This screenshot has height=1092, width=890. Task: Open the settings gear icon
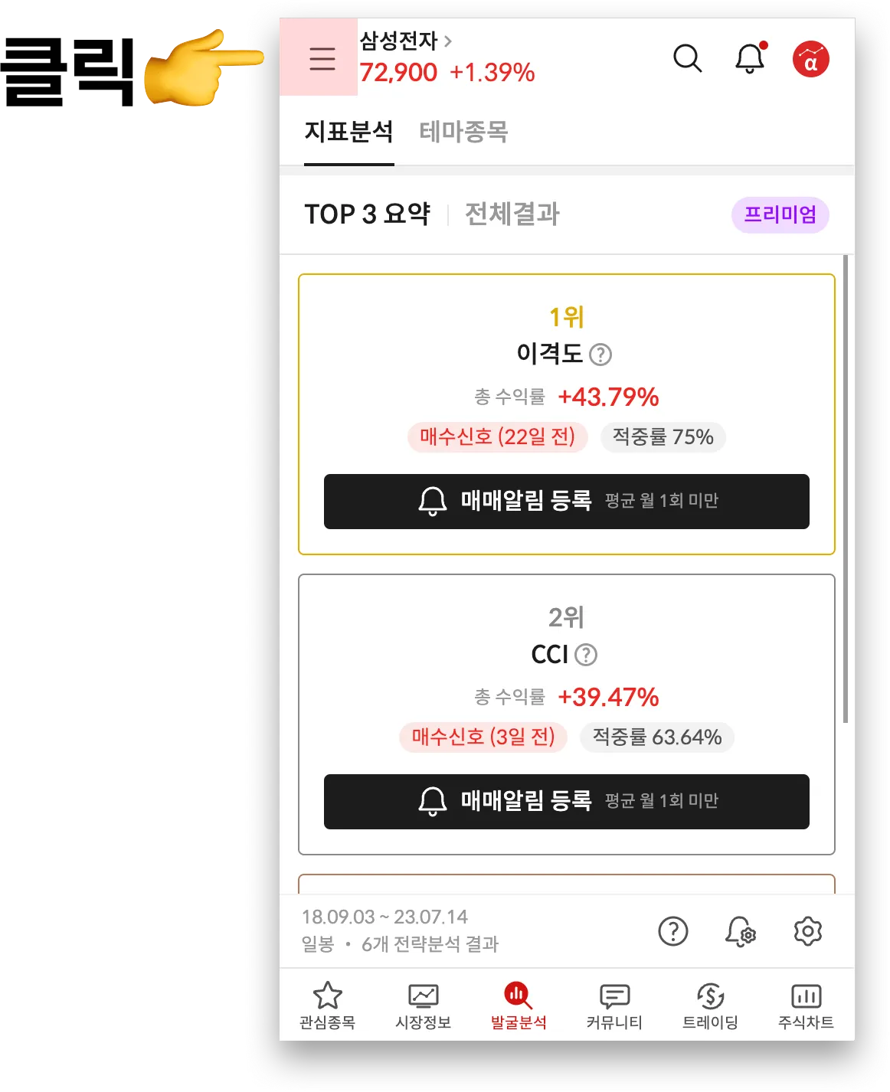(807, 931)
